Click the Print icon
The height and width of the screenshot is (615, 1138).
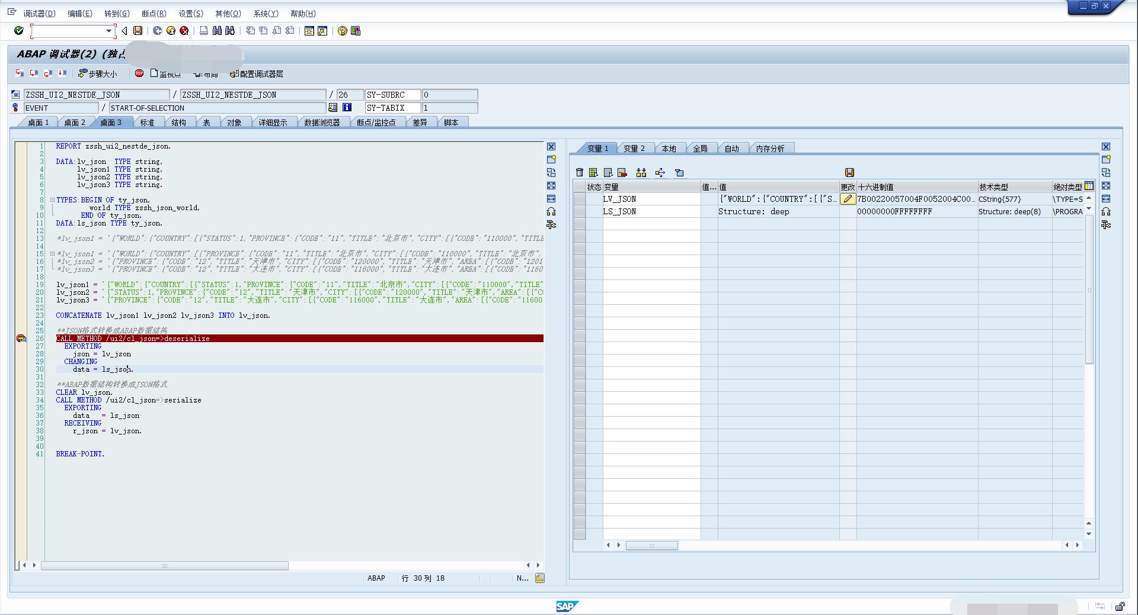204,31
